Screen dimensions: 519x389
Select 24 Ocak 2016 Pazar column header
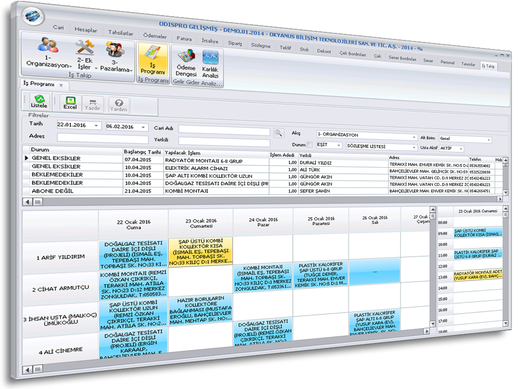click(x=263, y=222)
